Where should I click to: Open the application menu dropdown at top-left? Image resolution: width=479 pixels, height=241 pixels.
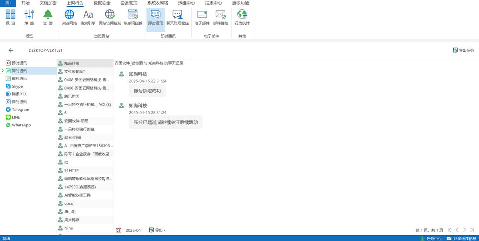8,3
